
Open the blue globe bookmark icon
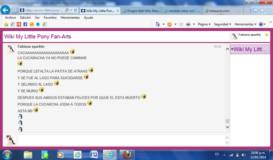pyautogui.click(x=38, y=24)
